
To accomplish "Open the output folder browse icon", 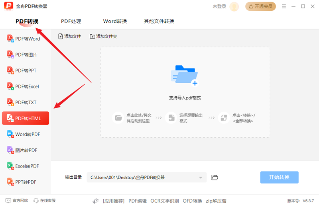I will (215, 177).
